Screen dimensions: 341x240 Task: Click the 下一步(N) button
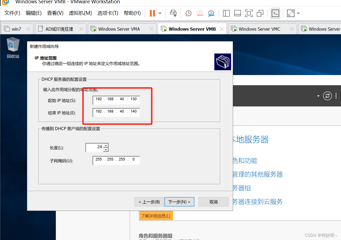click(179, 202)
